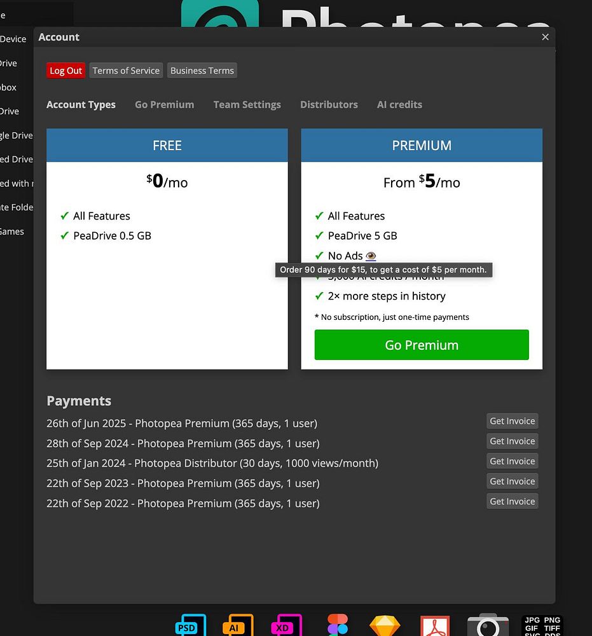Select the 'box' sidebar entry

[8, 87]
